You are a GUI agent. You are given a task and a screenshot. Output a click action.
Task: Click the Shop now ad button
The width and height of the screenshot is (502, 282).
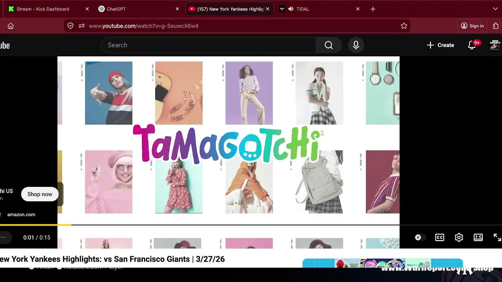[40, 194]
